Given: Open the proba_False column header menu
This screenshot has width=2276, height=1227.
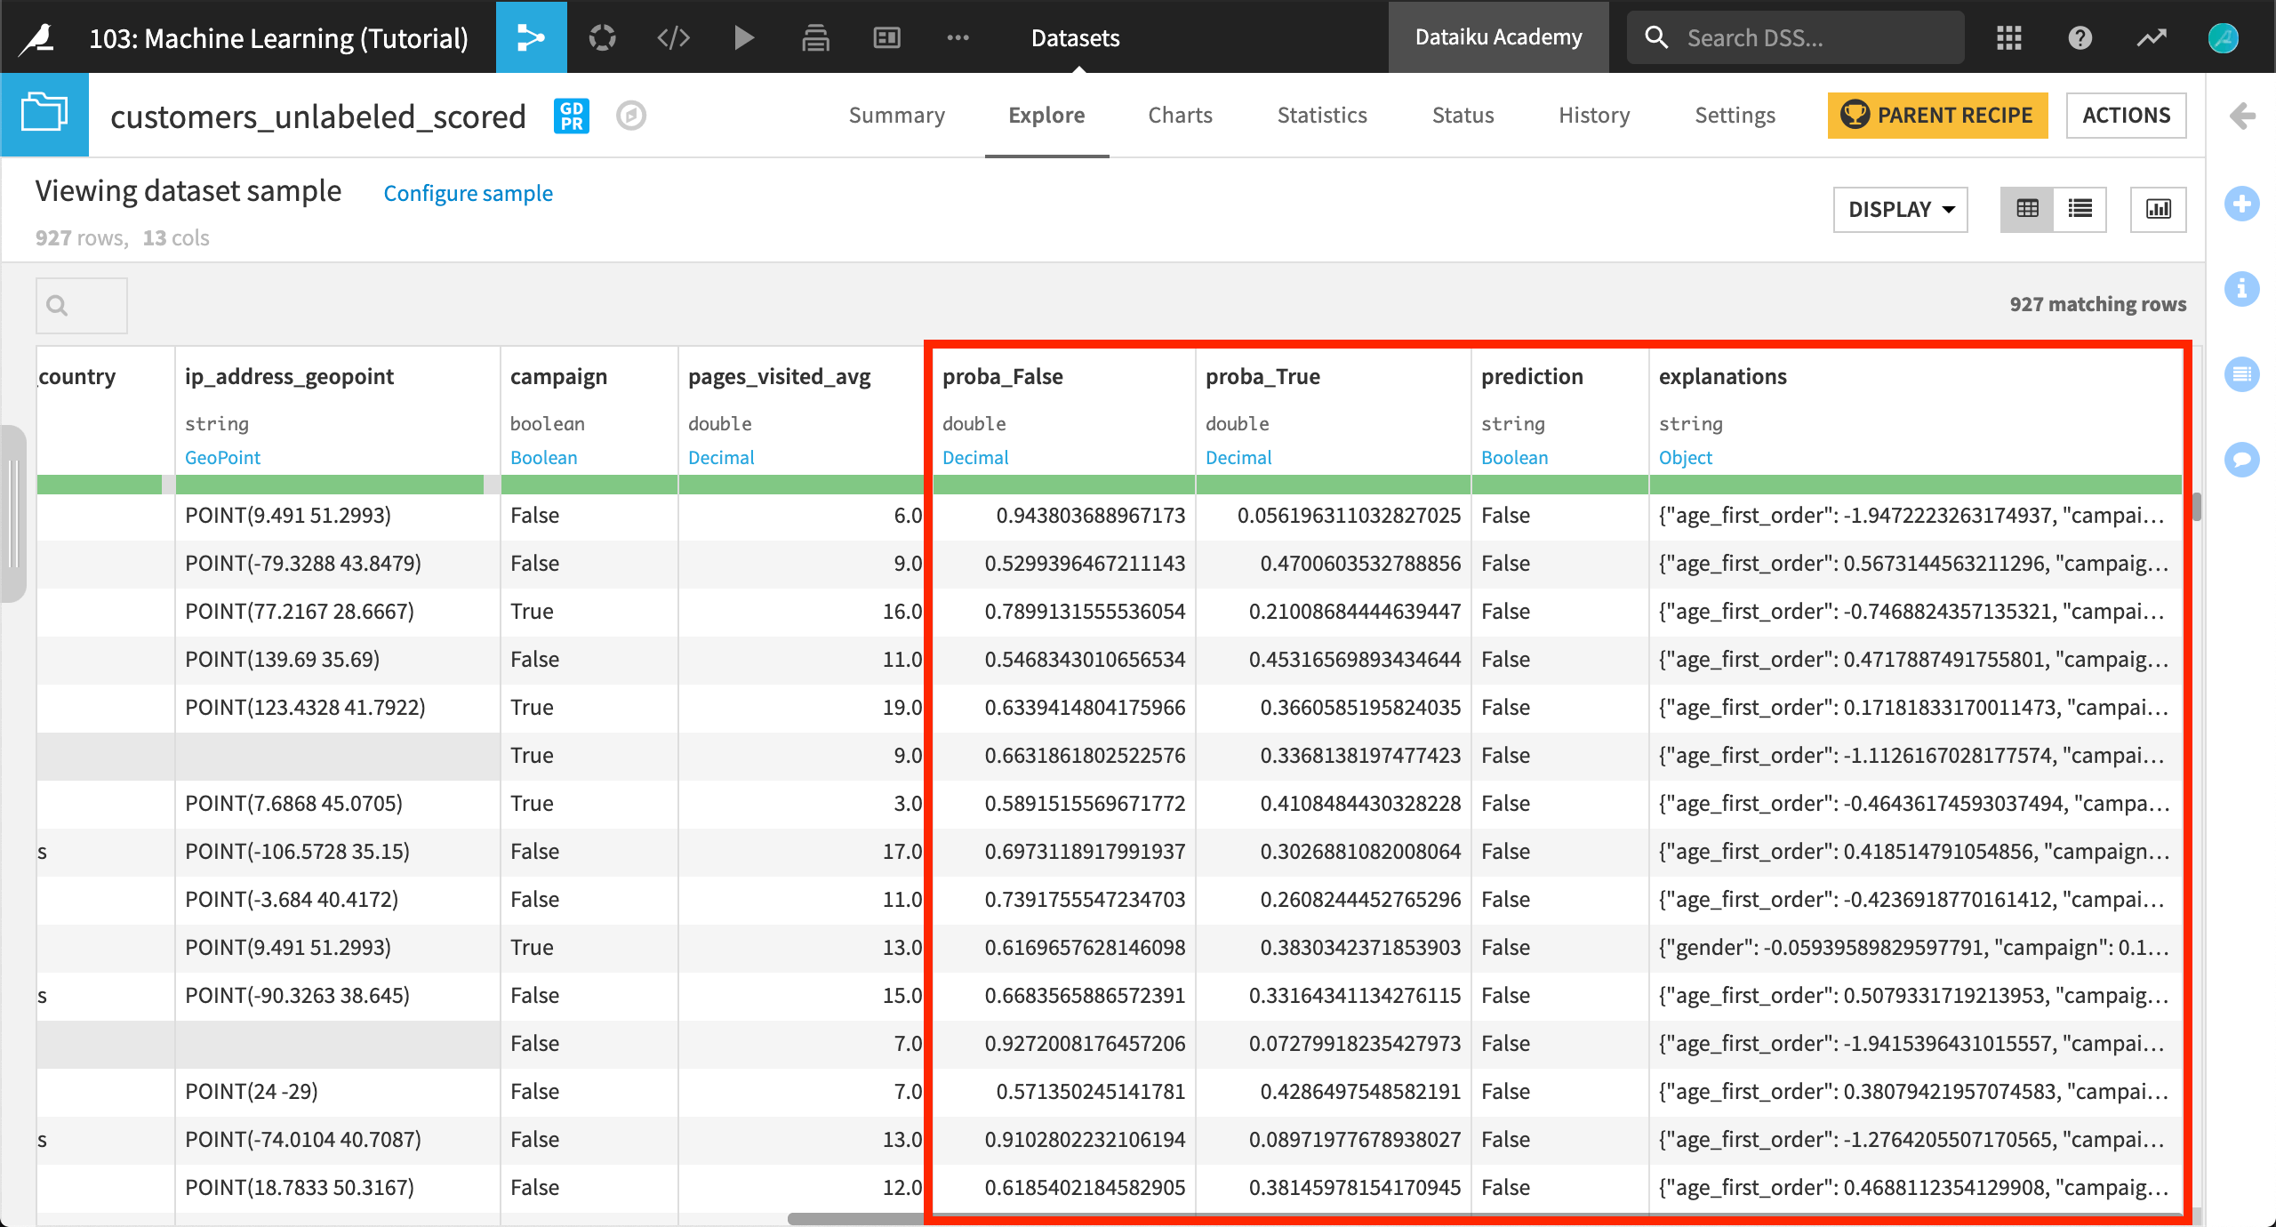Looking at the screenshot, I should (x=1002, y=376).
